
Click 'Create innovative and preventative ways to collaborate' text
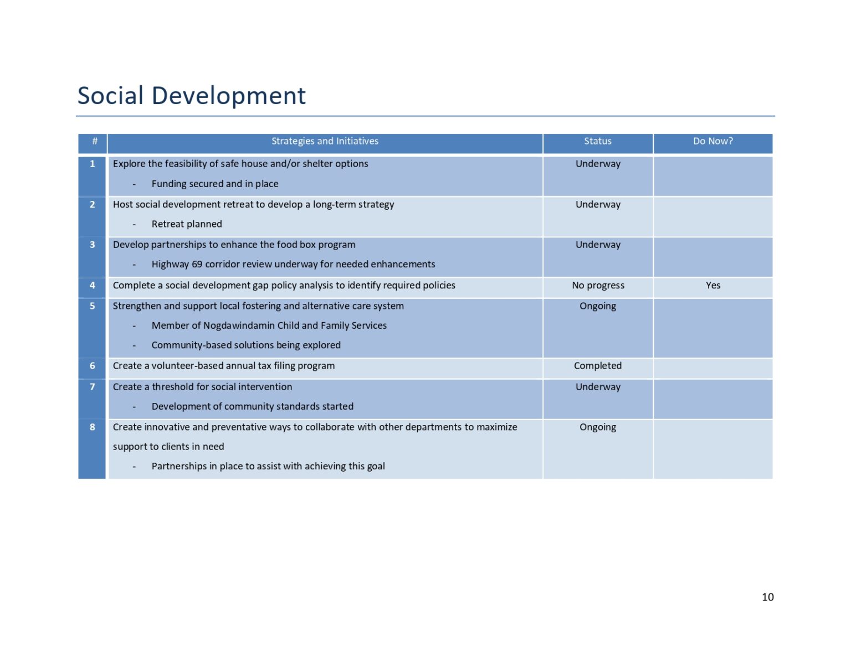click(315, 427)
